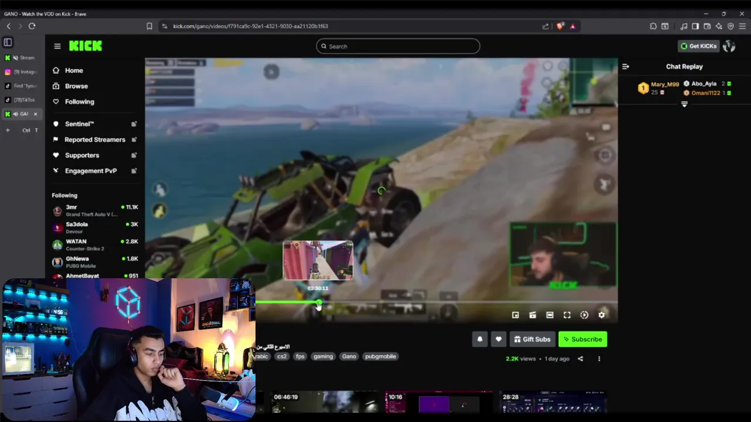Select the cs2 tag
The width and height of the screenshot is (751, 422).
[282, 356]
